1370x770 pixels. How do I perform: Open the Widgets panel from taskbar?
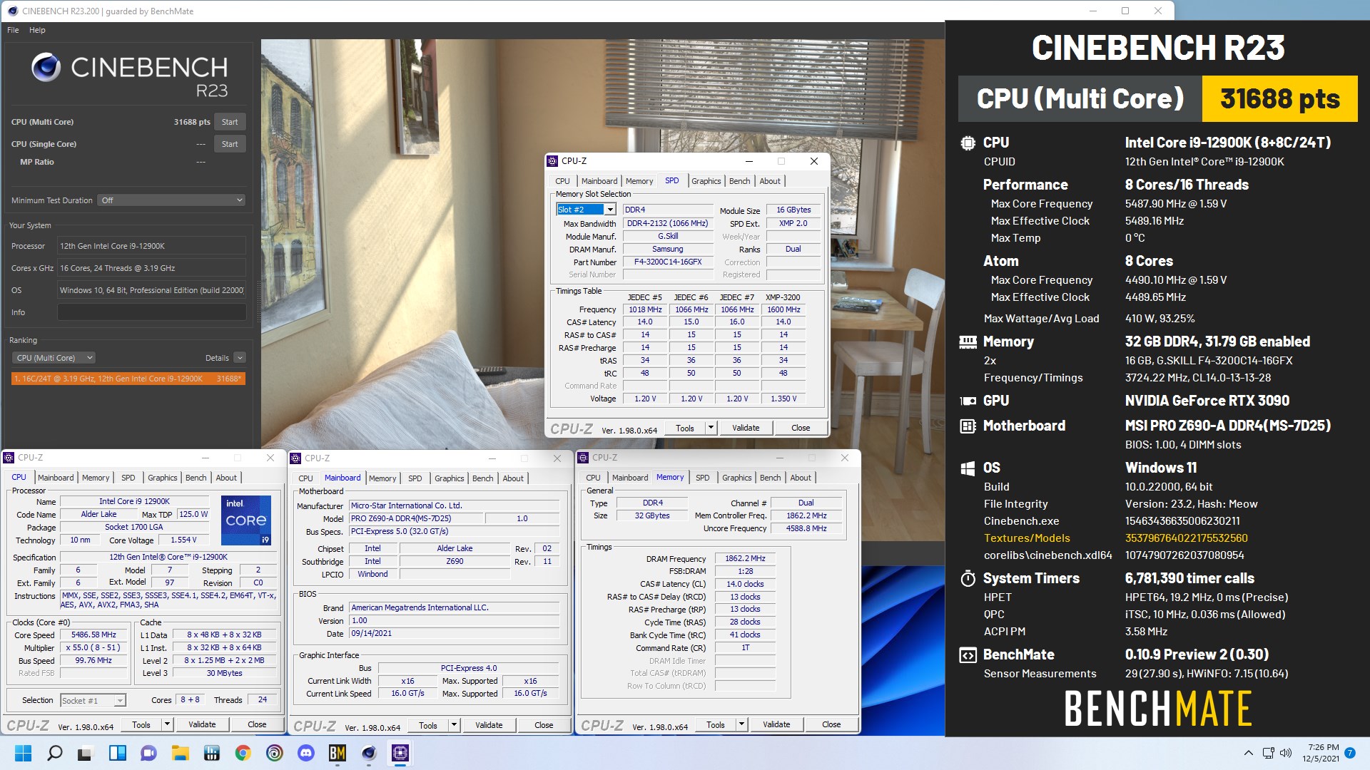click(x=117, y=753)
